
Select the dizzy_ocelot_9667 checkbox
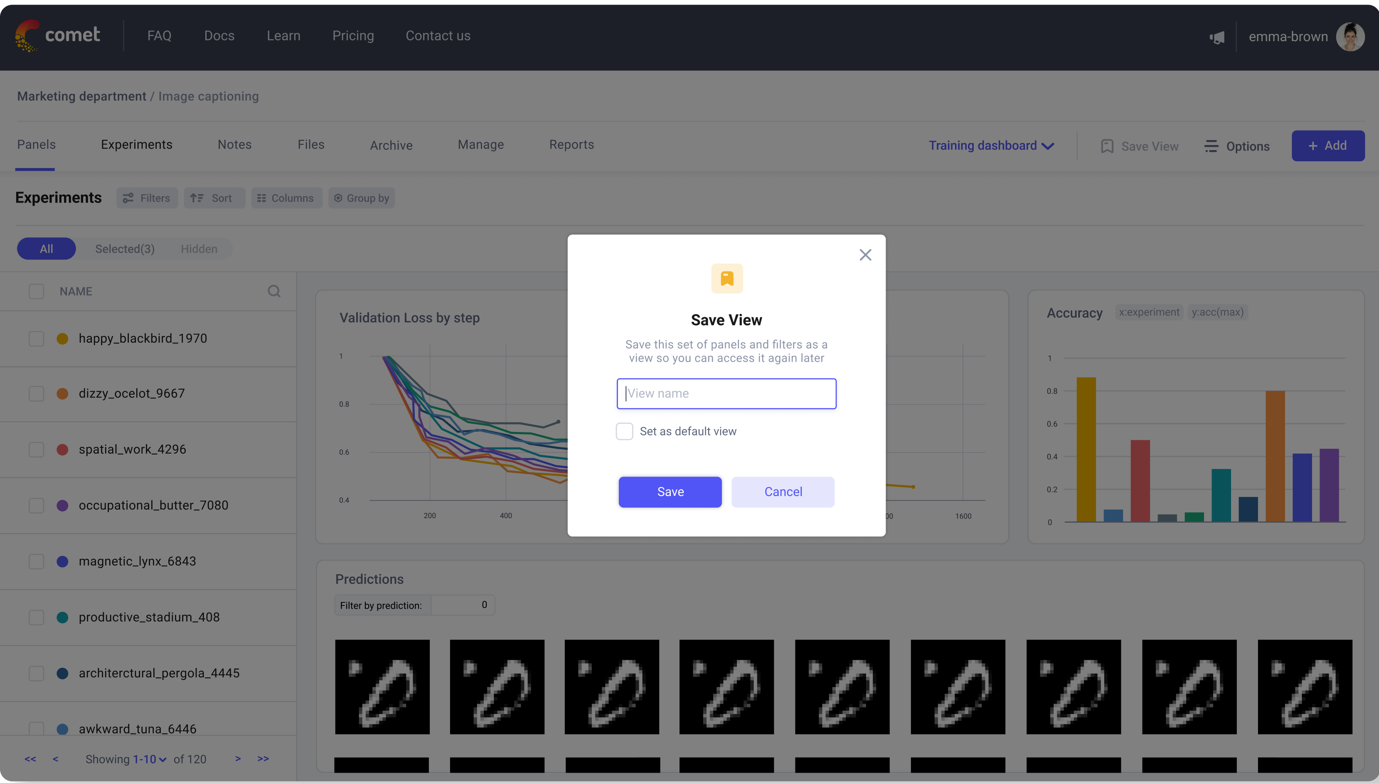point(36,393)
